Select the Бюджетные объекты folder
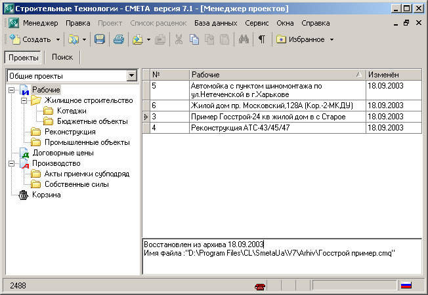Screen dimensions: 428x295 (93, 121)
